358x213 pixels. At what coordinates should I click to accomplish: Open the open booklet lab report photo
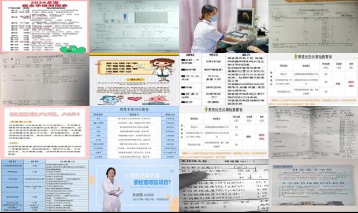point(313,132)
